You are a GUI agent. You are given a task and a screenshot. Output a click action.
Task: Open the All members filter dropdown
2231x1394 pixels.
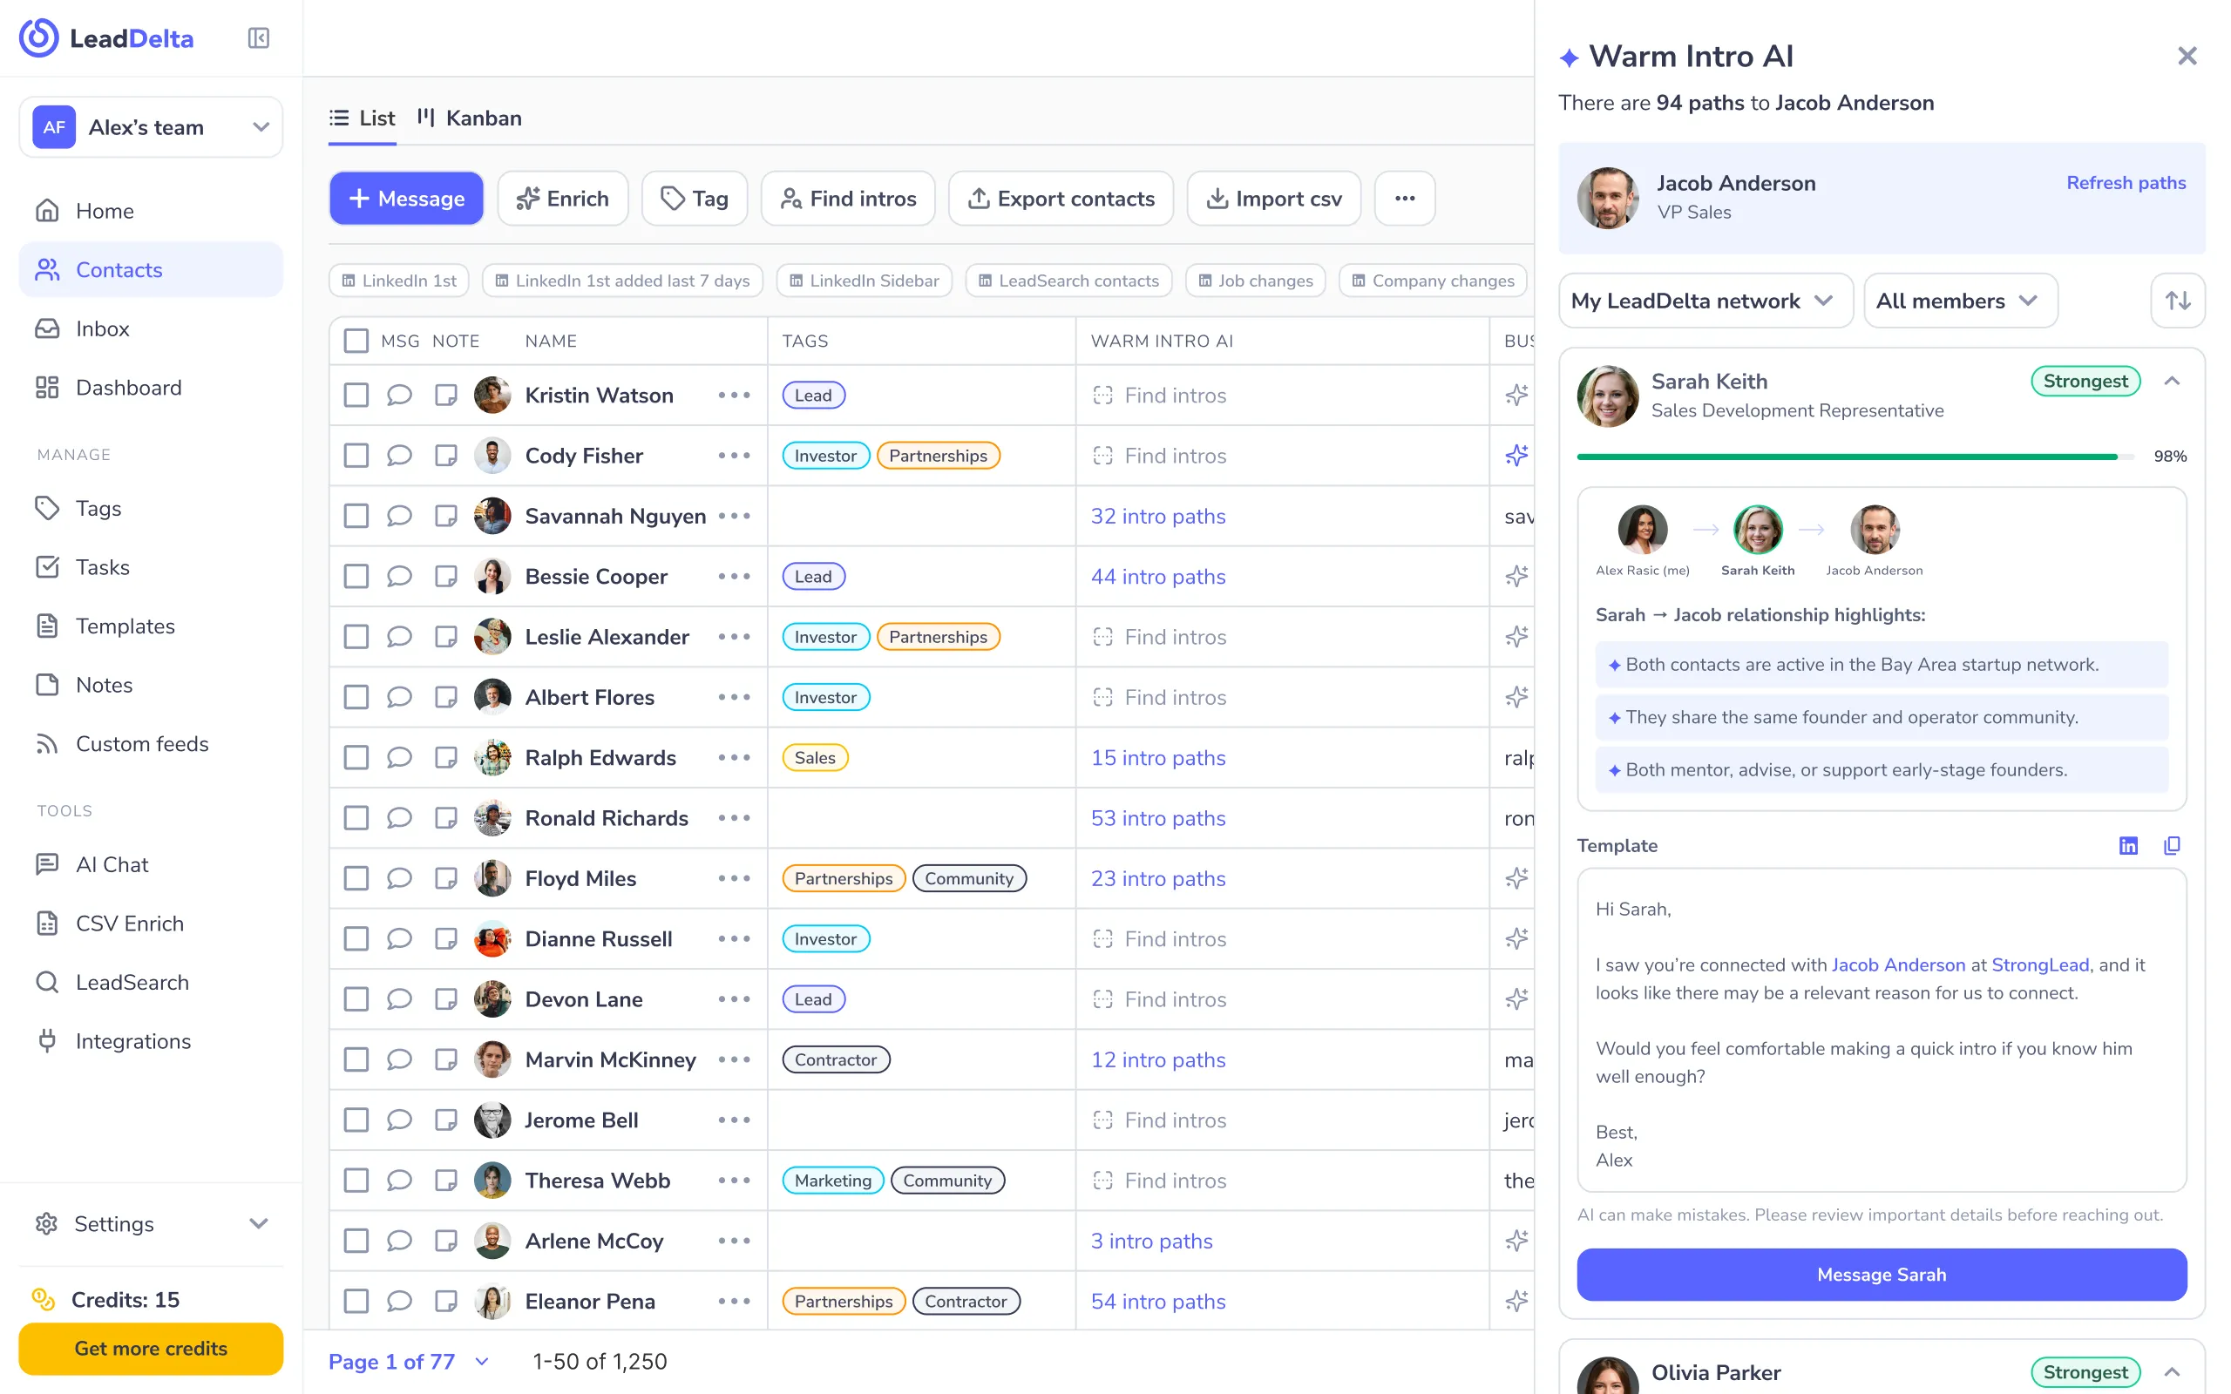pyautogui.click(x=1960, y=301)
